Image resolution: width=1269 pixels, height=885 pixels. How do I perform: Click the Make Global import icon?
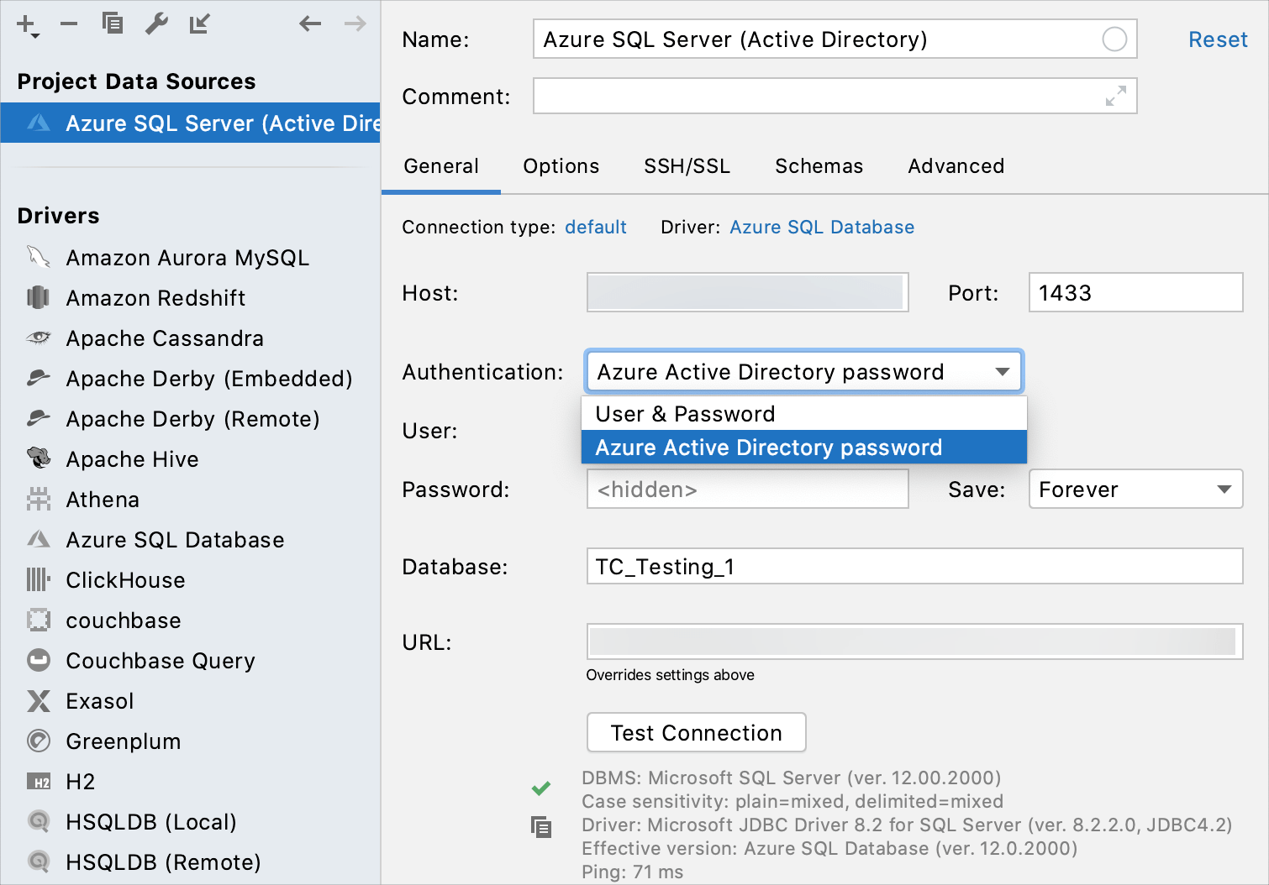click(x=199, y=24)
